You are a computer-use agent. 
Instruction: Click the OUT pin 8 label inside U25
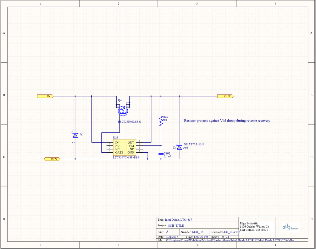pyautogui.click(x=131, y=143)
